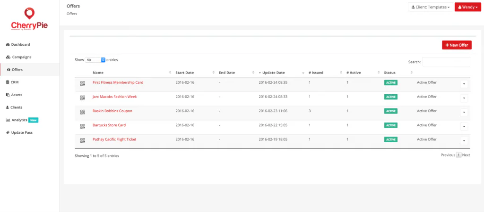Navigate to Assets

(x=30, y=95)
